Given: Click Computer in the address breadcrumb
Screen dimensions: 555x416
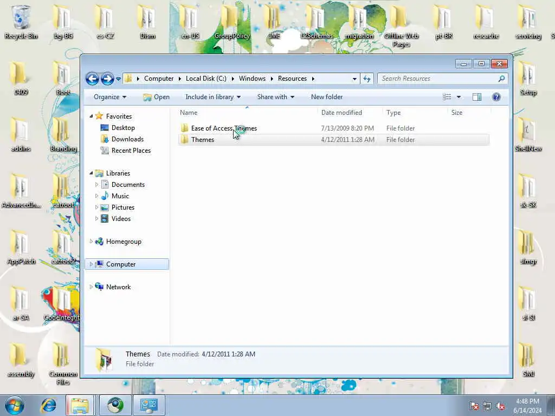Looking at the screenshot, I should pyautogui.click(x=159, y=79).
